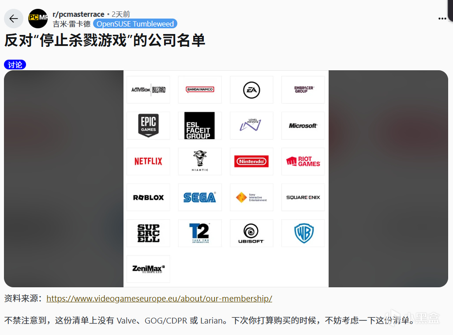Click the EA logo
Viewport: 453px width, 335px height.
click(251, 90)
